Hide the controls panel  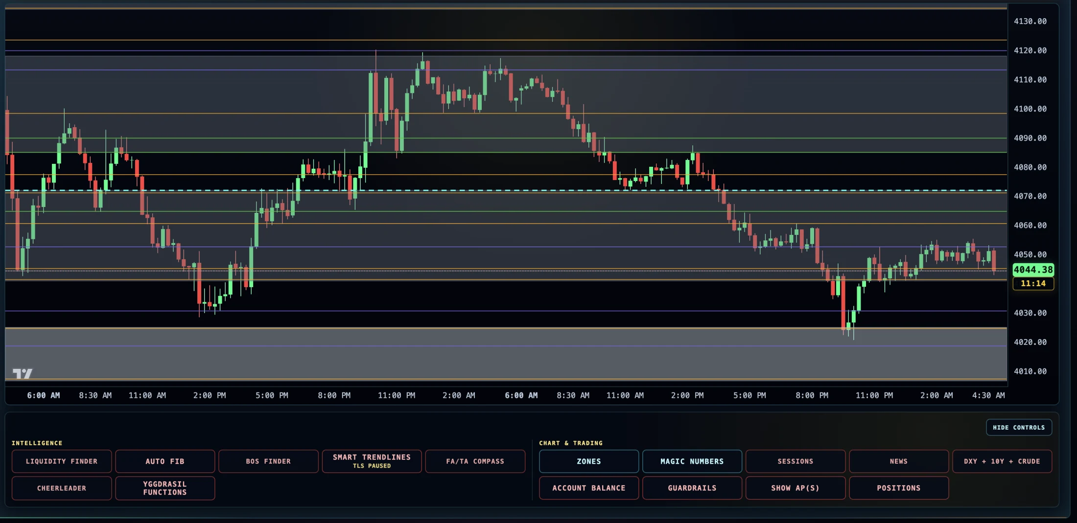1019,428
